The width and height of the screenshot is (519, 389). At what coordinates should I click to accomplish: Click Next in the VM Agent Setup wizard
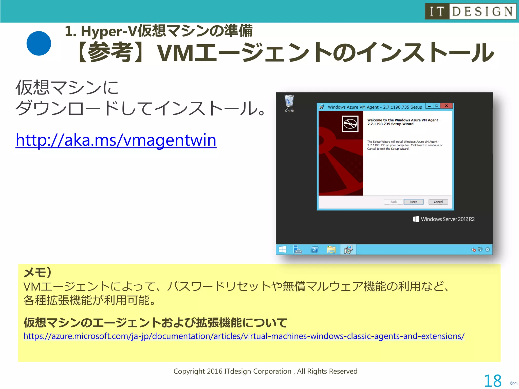pyautogui.click(x=414, y=202)
